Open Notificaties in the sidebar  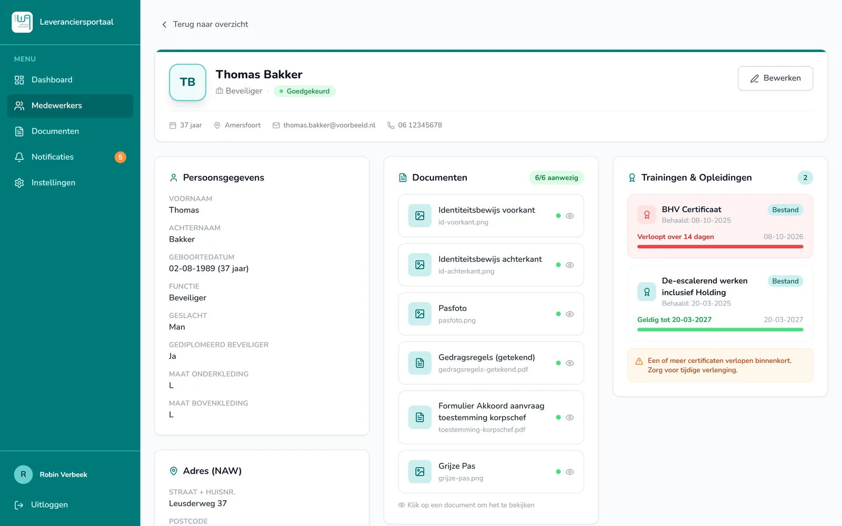(70, 157)
